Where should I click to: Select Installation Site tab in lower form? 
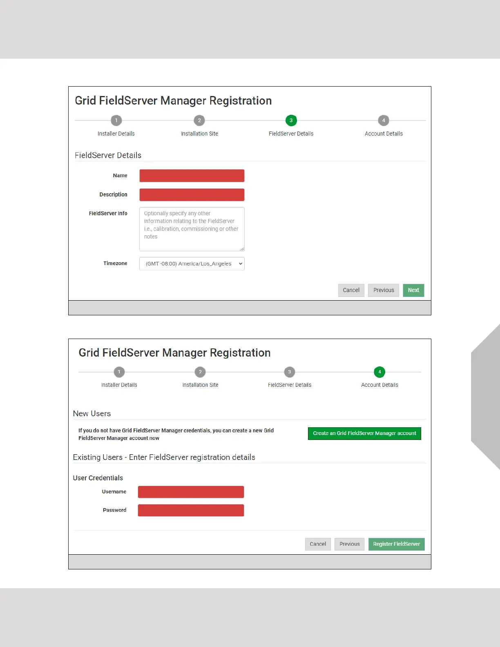pyautogui.click(x=200, y=385)
